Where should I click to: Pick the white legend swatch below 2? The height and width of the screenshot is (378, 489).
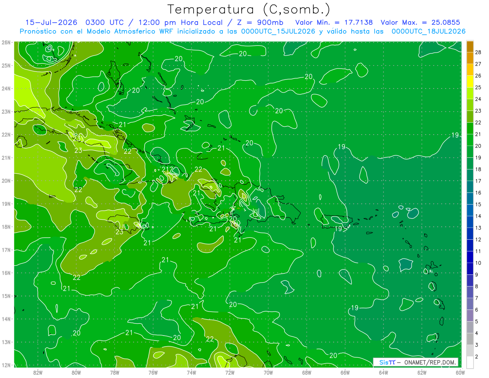coord(470,363)
